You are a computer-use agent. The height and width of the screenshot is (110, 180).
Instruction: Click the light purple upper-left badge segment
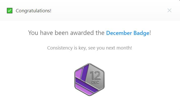[79, 73]
